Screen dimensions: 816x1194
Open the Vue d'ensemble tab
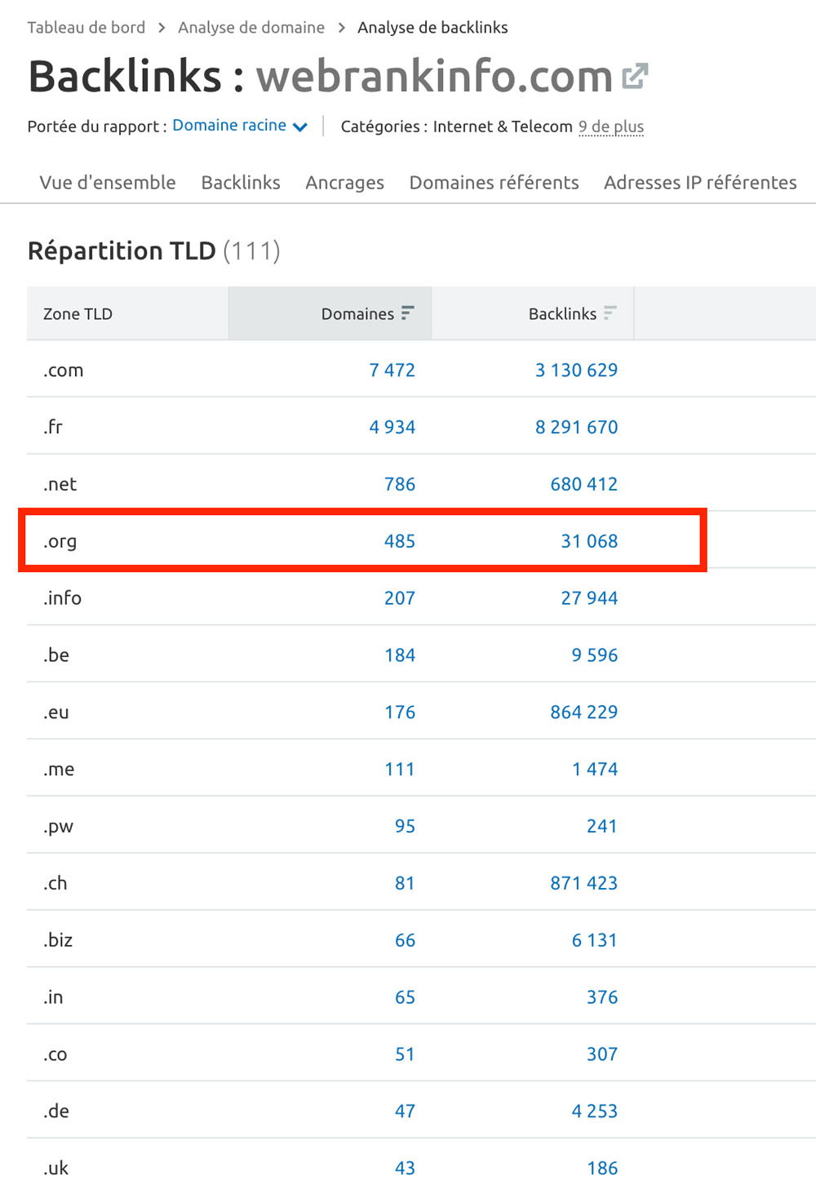click(x=108, y=182)
